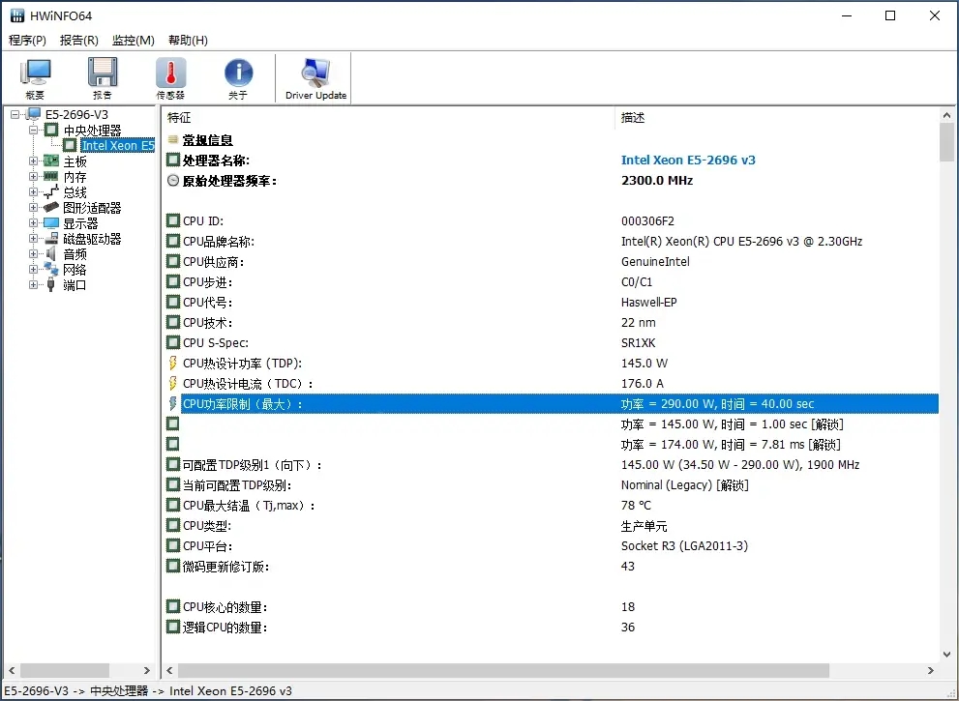959x701 pixels.
Task: Open the 帮助(H) menu
Action: [189, 41]
